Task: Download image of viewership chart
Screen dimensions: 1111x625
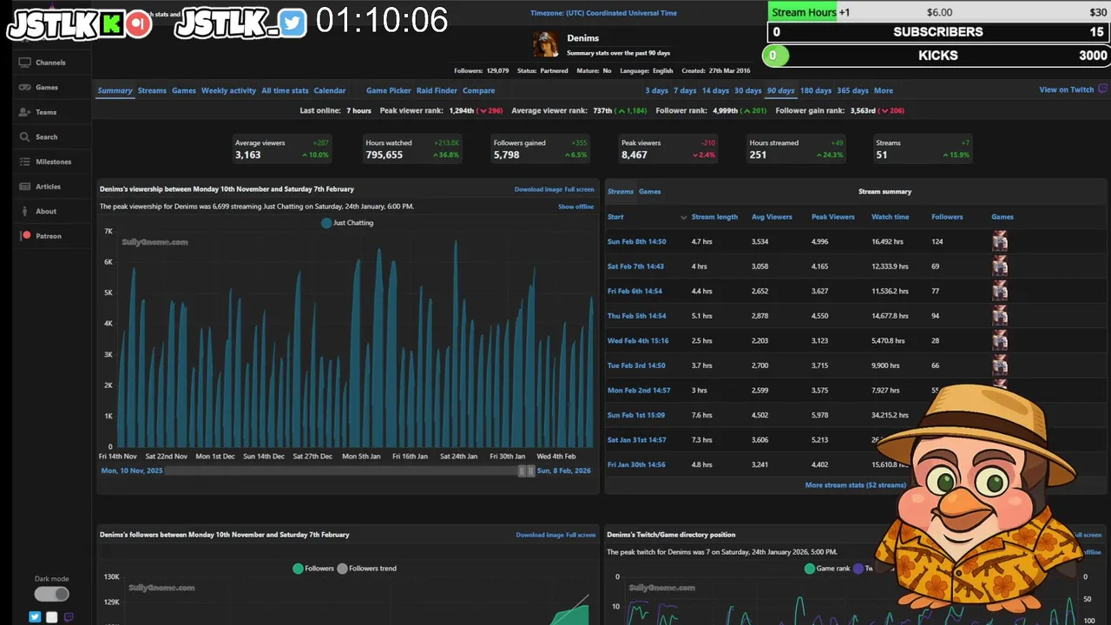Action: [x=538, y=189]
